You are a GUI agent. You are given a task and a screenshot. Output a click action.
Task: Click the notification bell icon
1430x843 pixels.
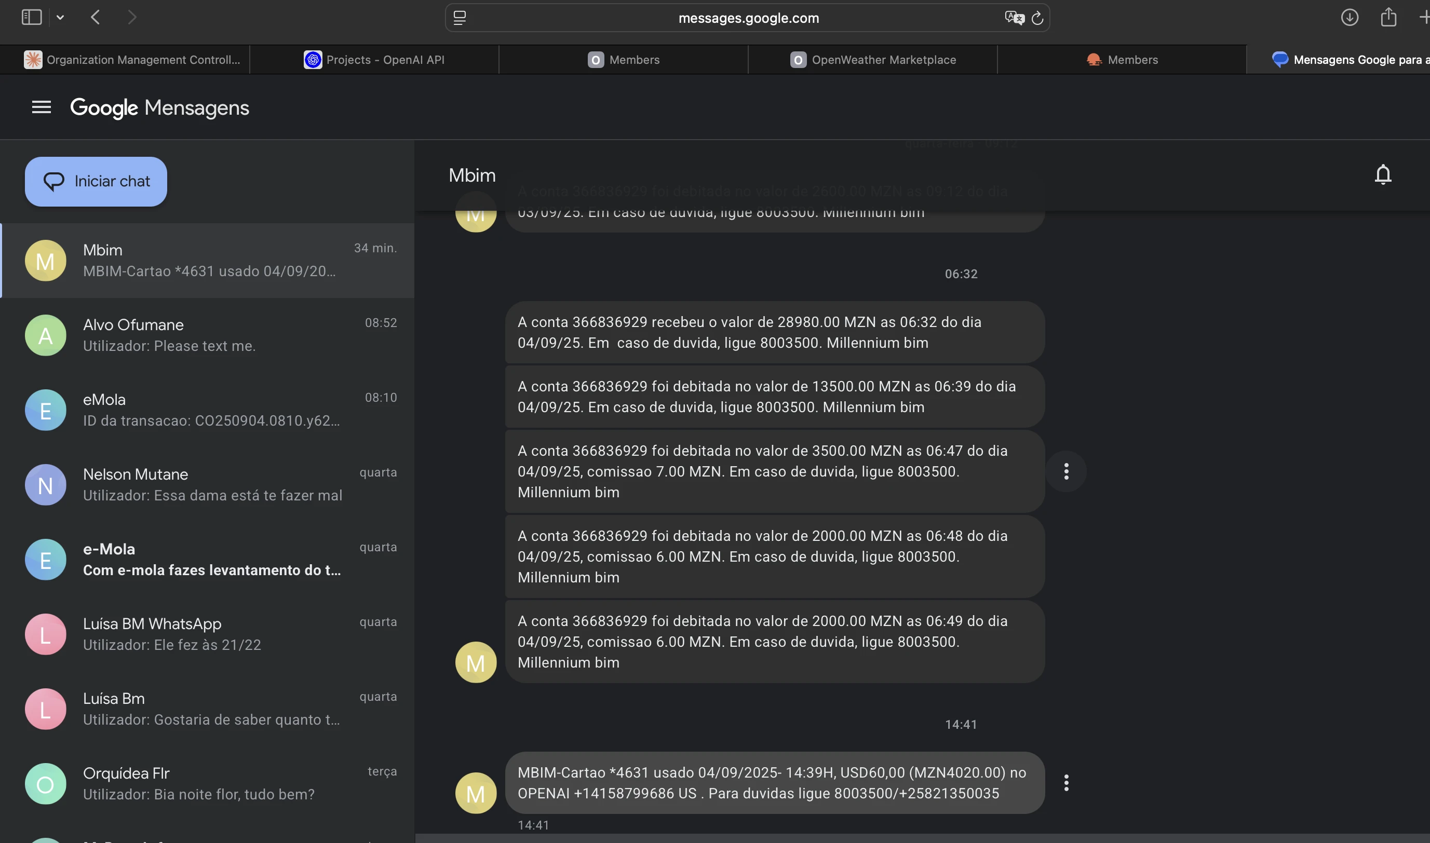click(1382, 174)
